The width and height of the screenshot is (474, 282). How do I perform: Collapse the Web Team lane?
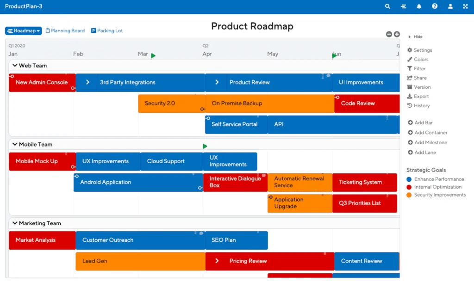coord(14,66)
